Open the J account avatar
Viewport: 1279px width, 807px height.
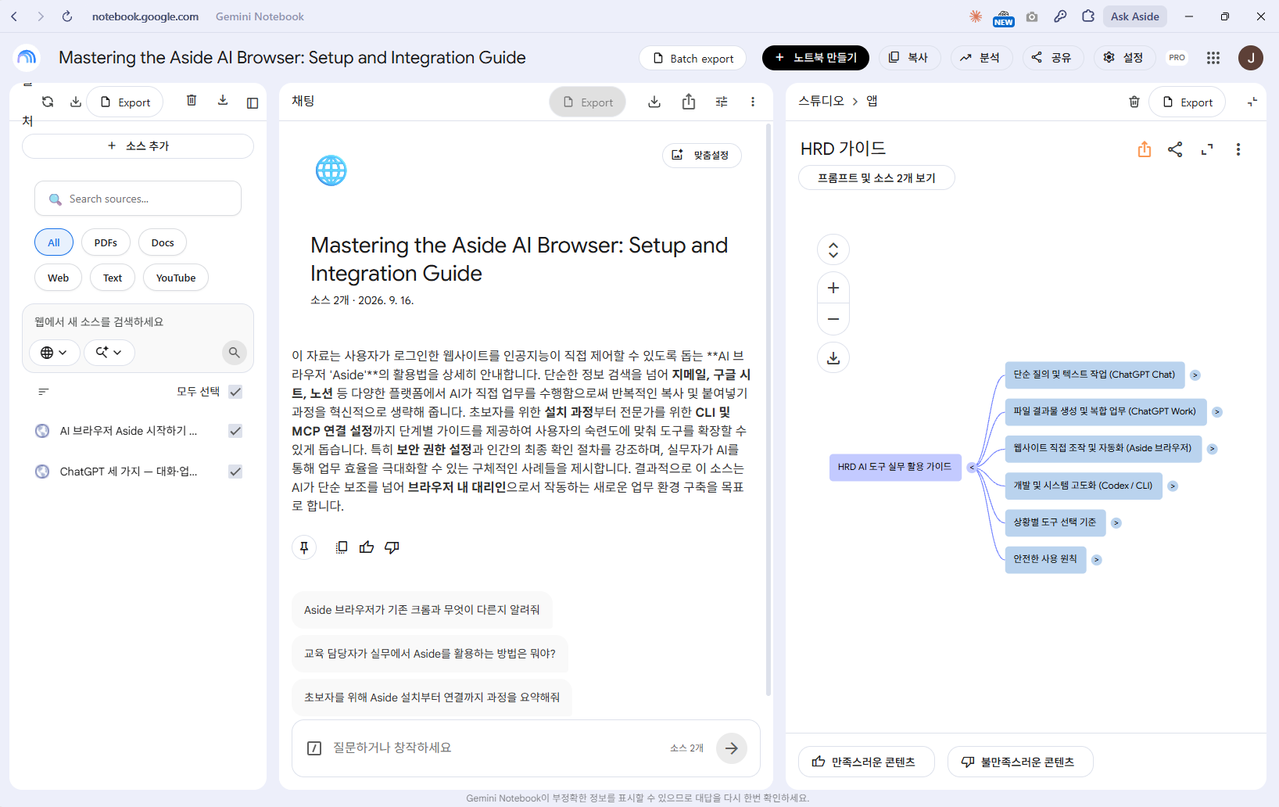coord(1251,58)
